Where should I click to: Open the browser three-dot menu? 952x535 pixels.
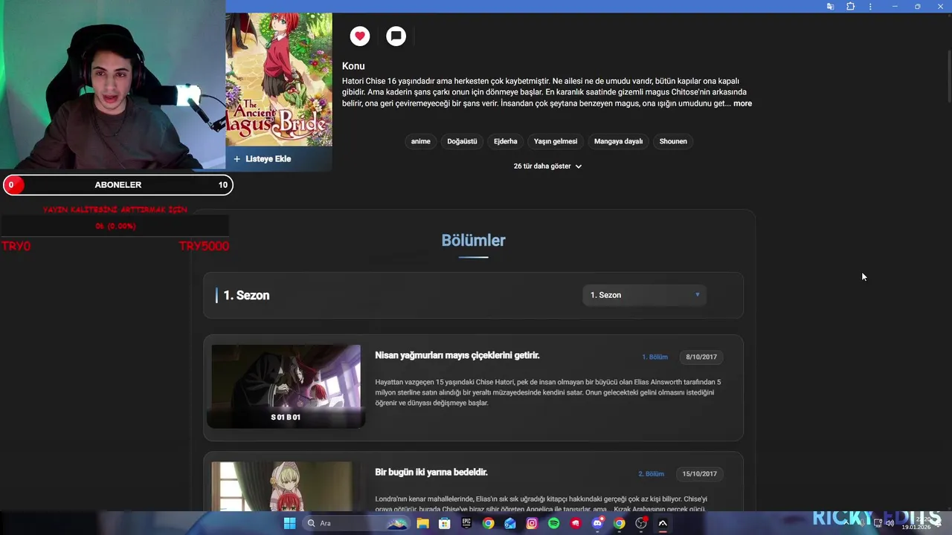(x=870, y=7)
